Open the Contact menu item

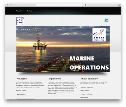pyautogui.click(x=29, y=11)
